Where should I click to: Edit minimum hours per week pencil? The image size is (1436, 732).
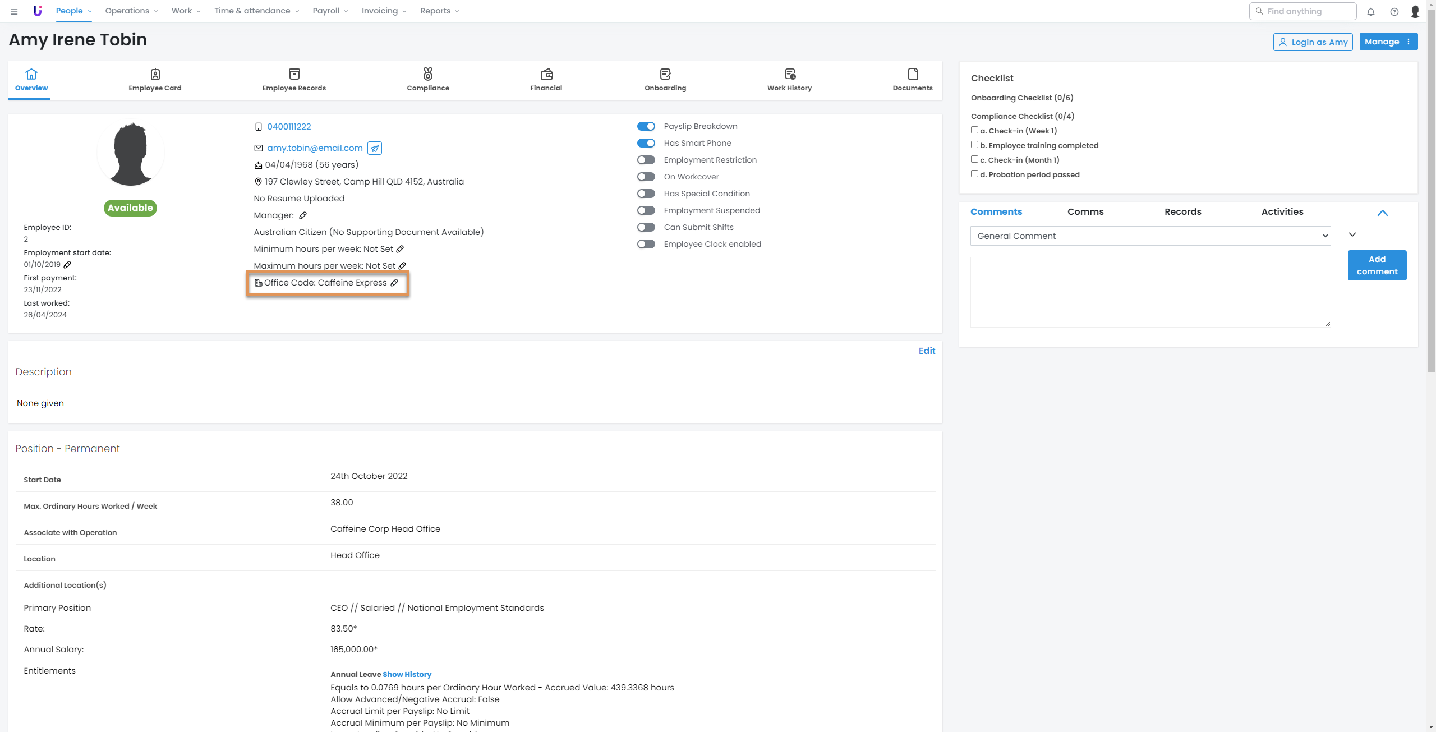point(400,249)
